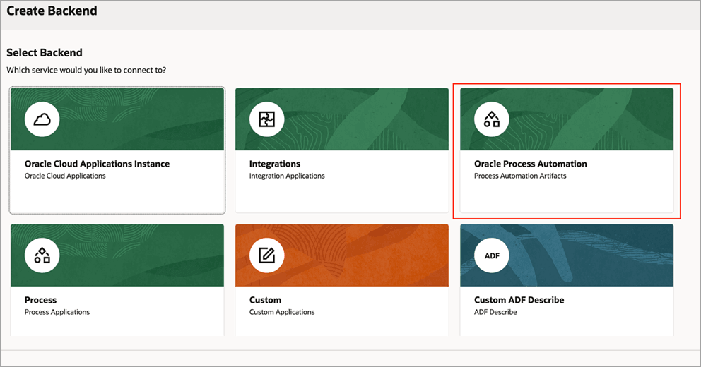Click the green banner of the Process card
701x367 pixels.
117,255
